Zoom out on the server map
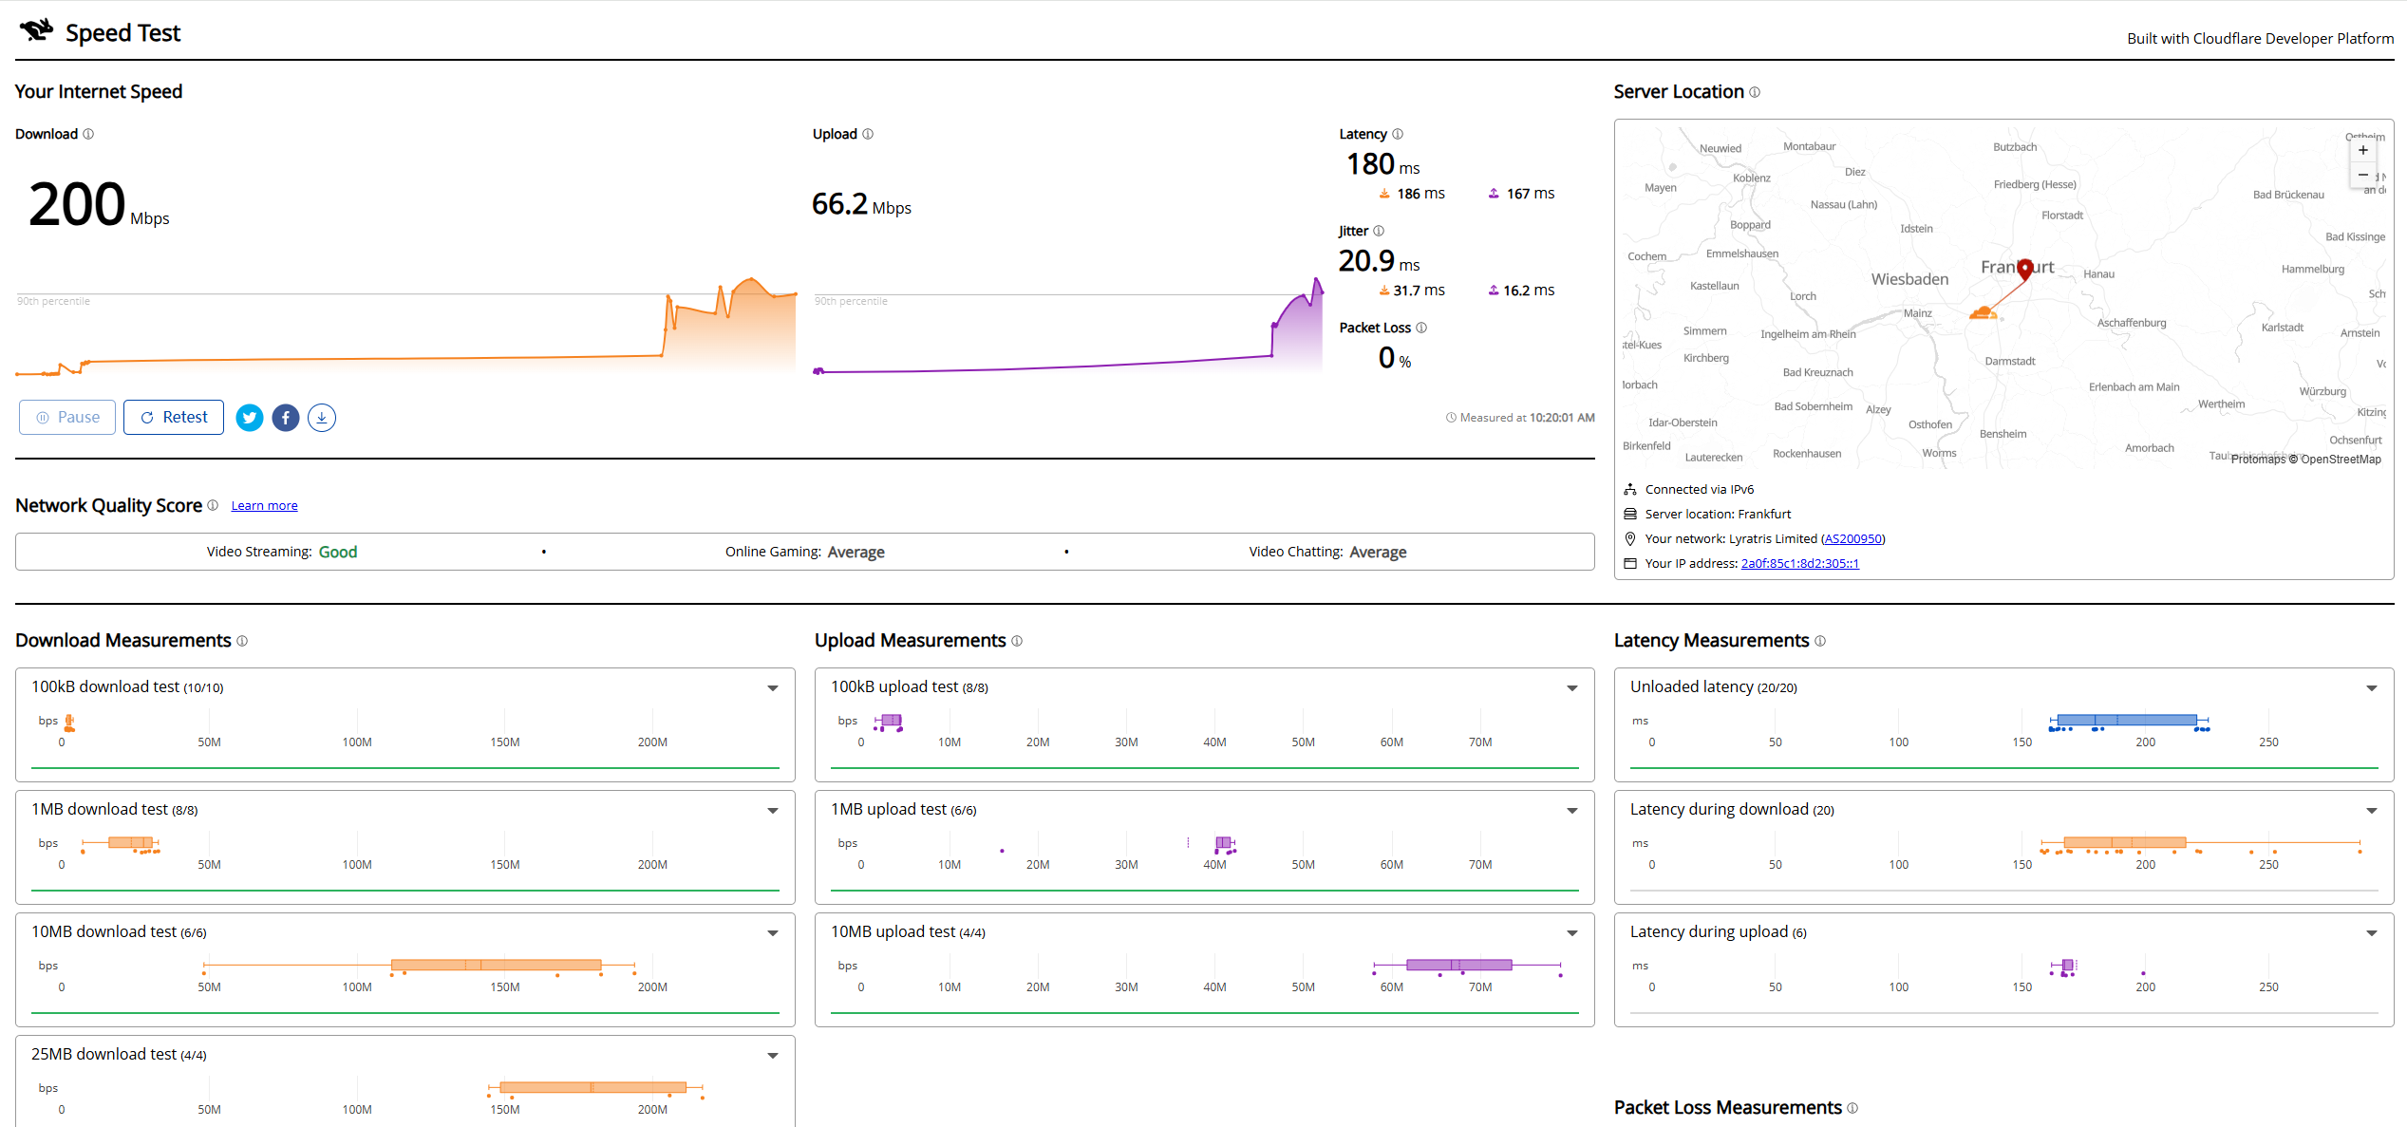Viewport: 2407px width, 1127px height. click(x=2363, y=175)
